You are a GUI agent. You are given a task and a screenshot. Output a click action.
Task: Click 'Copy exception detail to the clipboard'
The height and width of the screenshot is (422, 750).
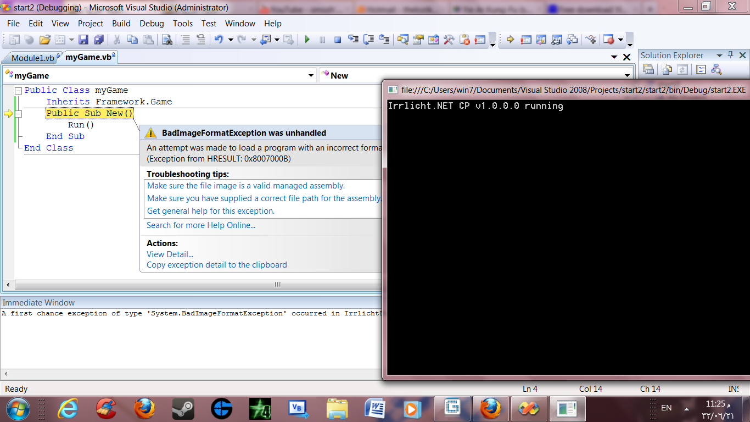[217, 265]
